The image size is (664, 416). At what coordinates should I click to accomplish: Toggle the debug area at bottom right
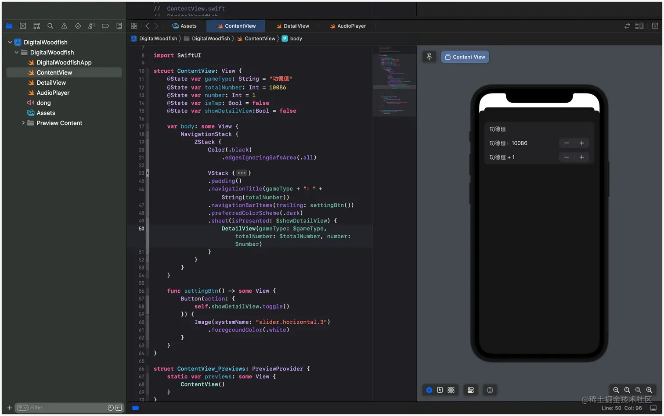(x=653, y=408)
